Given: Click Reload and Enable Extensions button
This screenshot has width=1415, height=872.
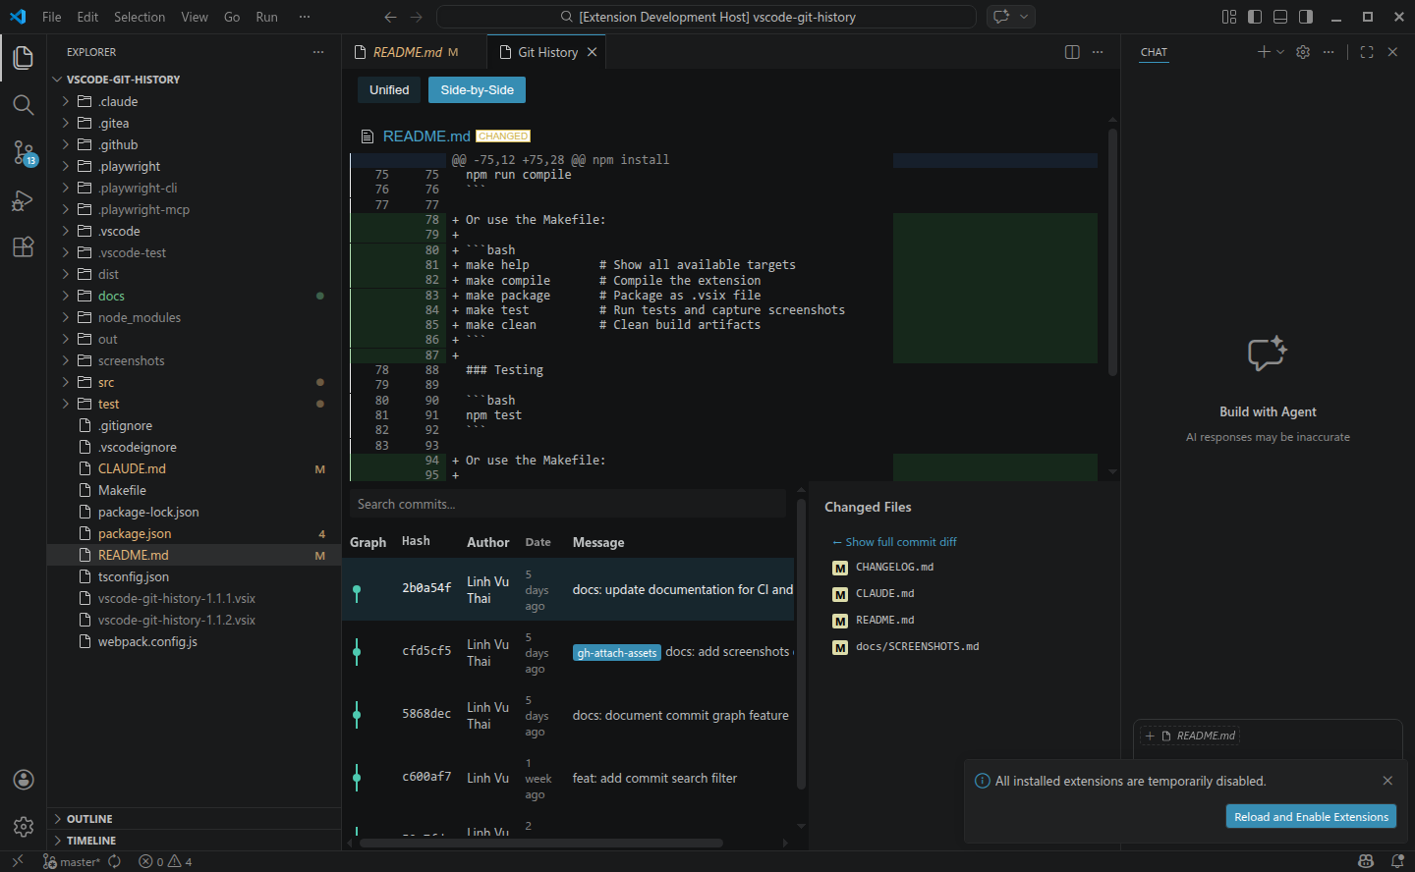Looking at the screenshot, I should pyautogui.click(x=1311, y=817).
